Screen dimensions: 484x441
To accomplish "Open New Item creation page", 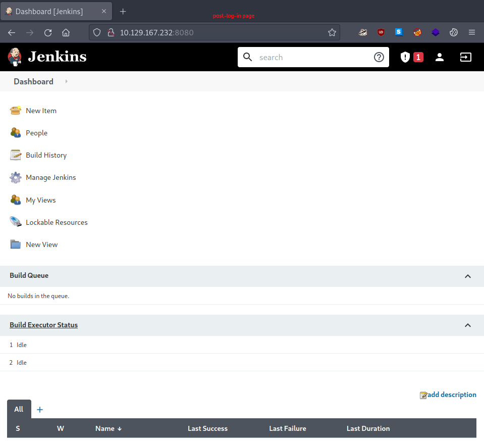I will point(41,110).
